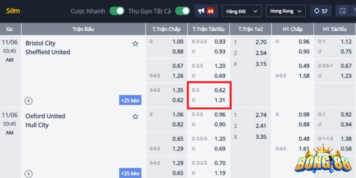Expand +25 kèo for Bristol City match

coord(130,100)
